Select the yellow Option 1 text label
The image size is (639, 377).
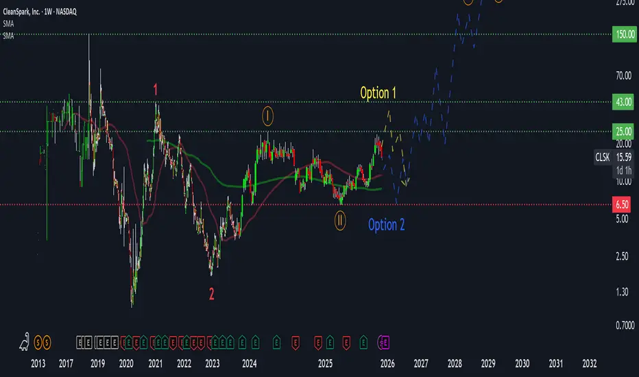click(x=378, y=93)
